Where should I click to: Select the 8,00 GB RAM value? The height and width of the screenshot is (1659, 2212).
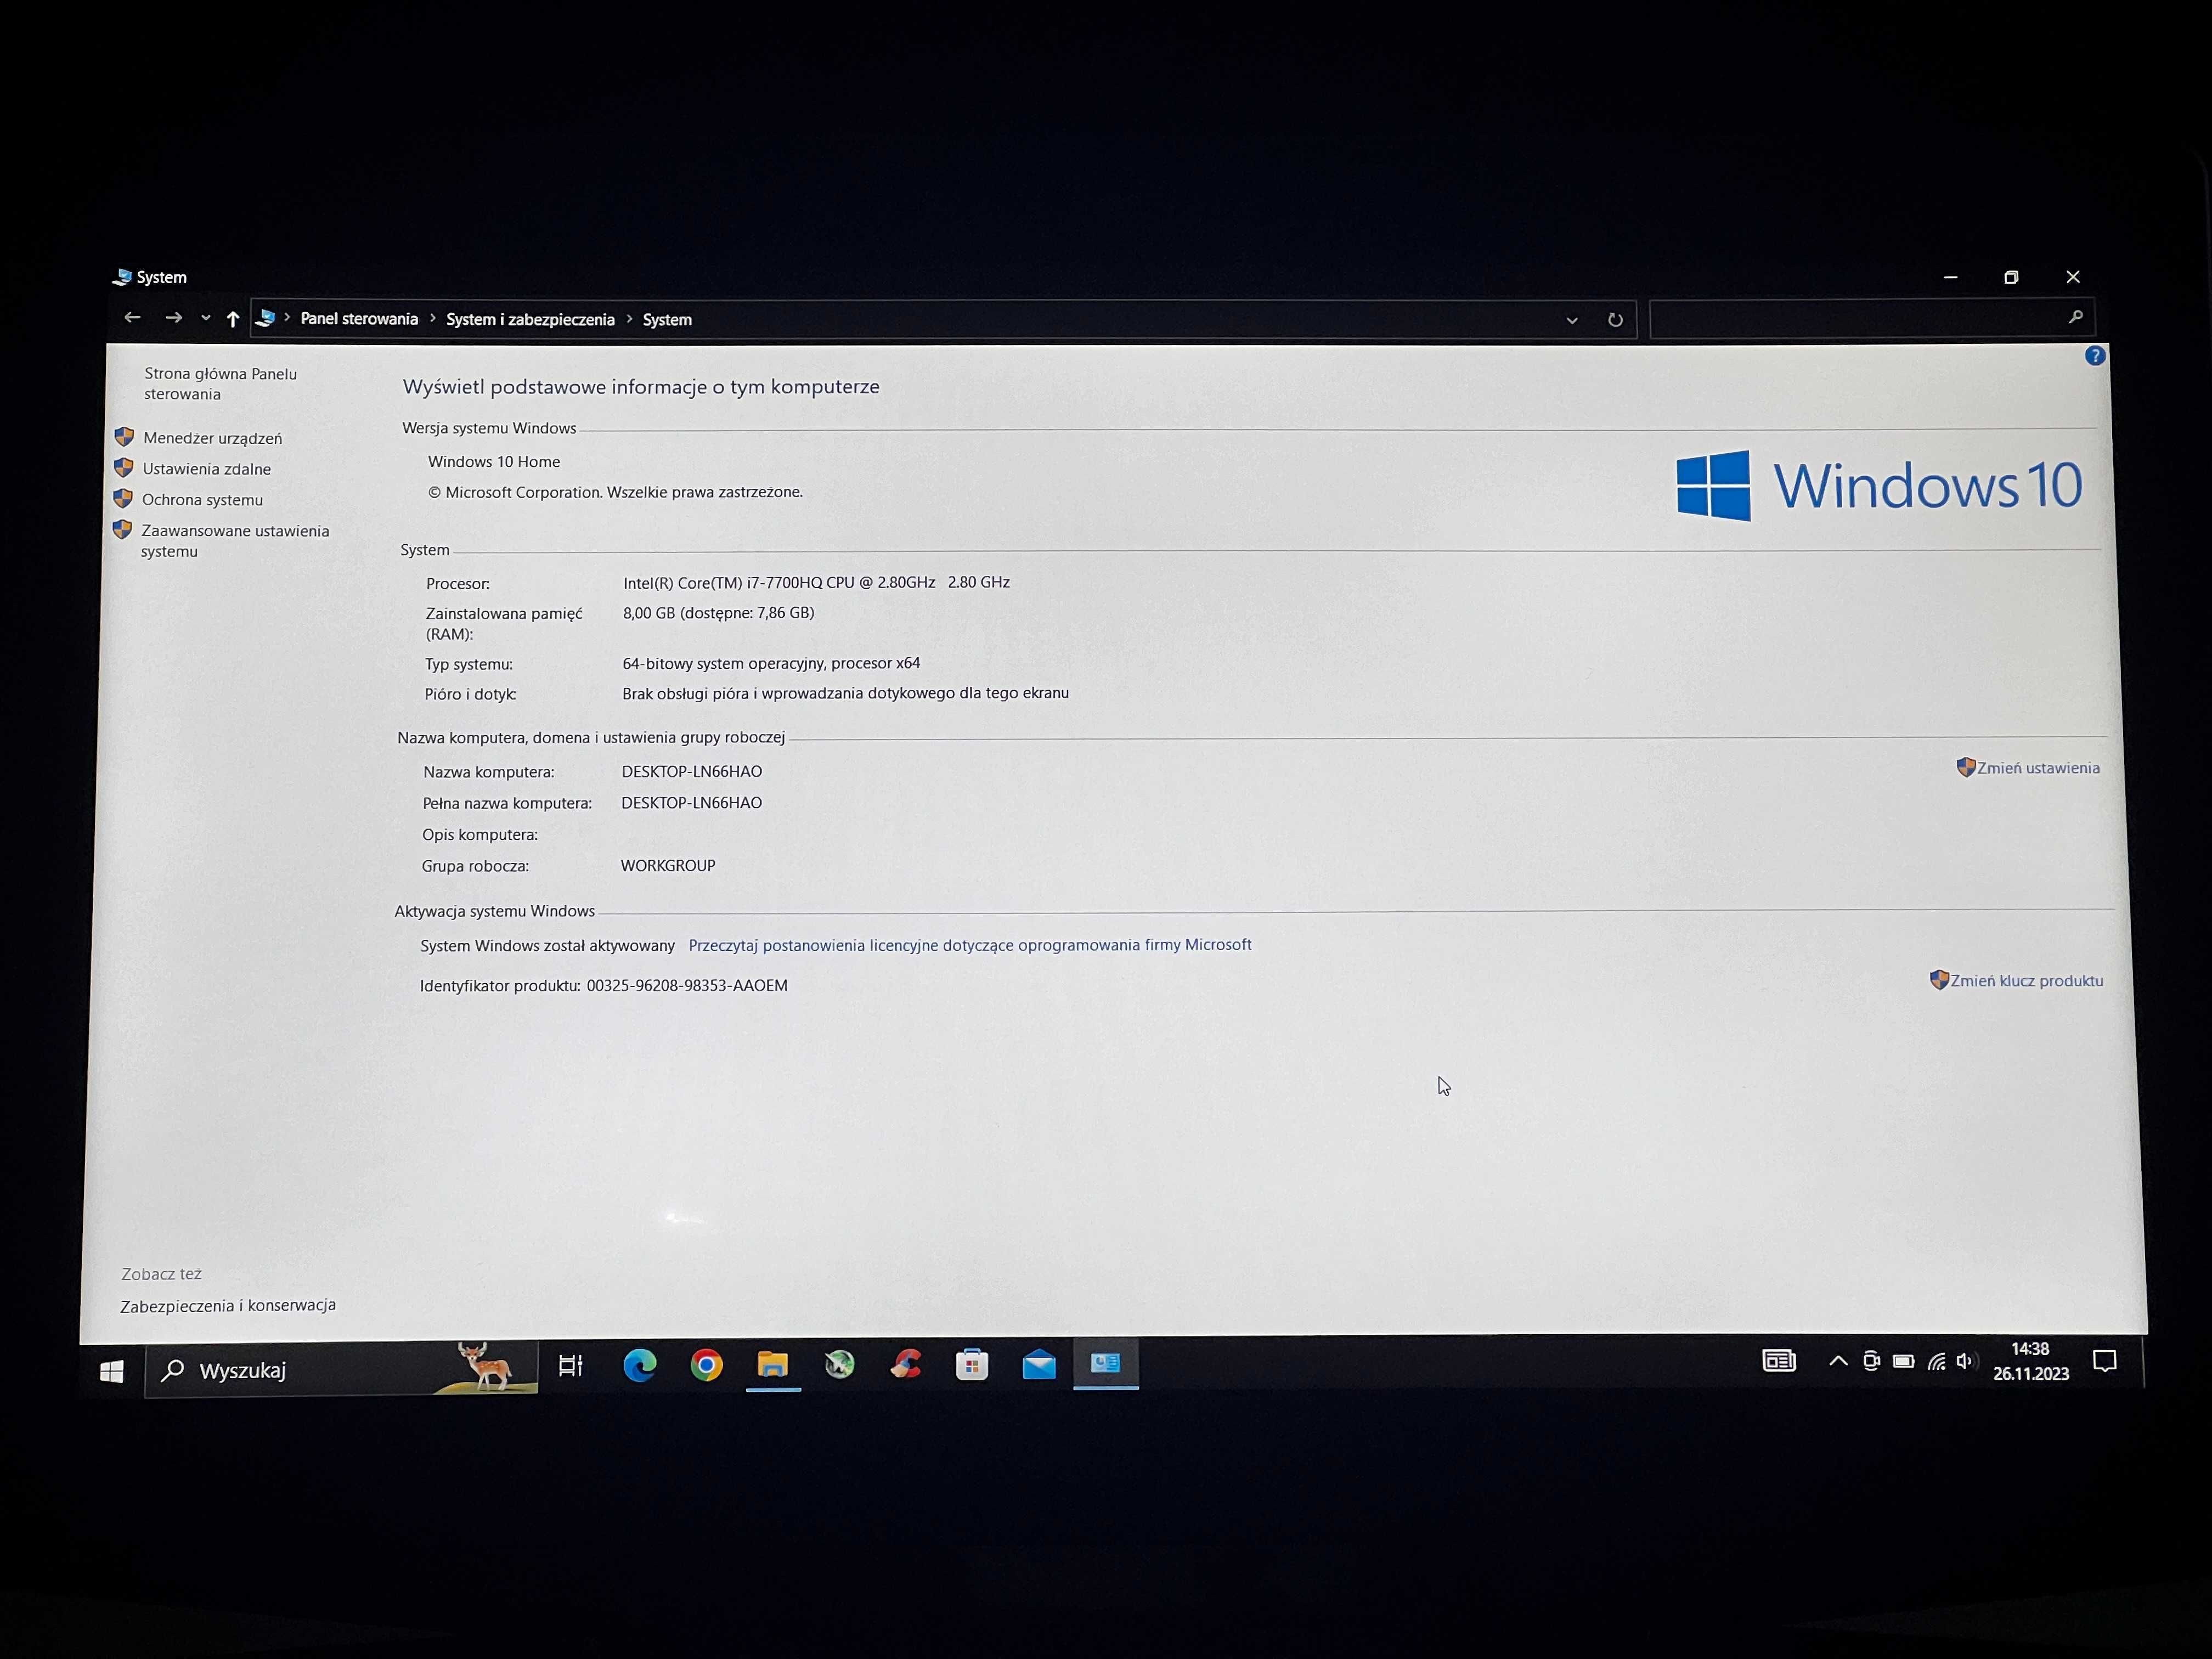[x=718, y=613]
